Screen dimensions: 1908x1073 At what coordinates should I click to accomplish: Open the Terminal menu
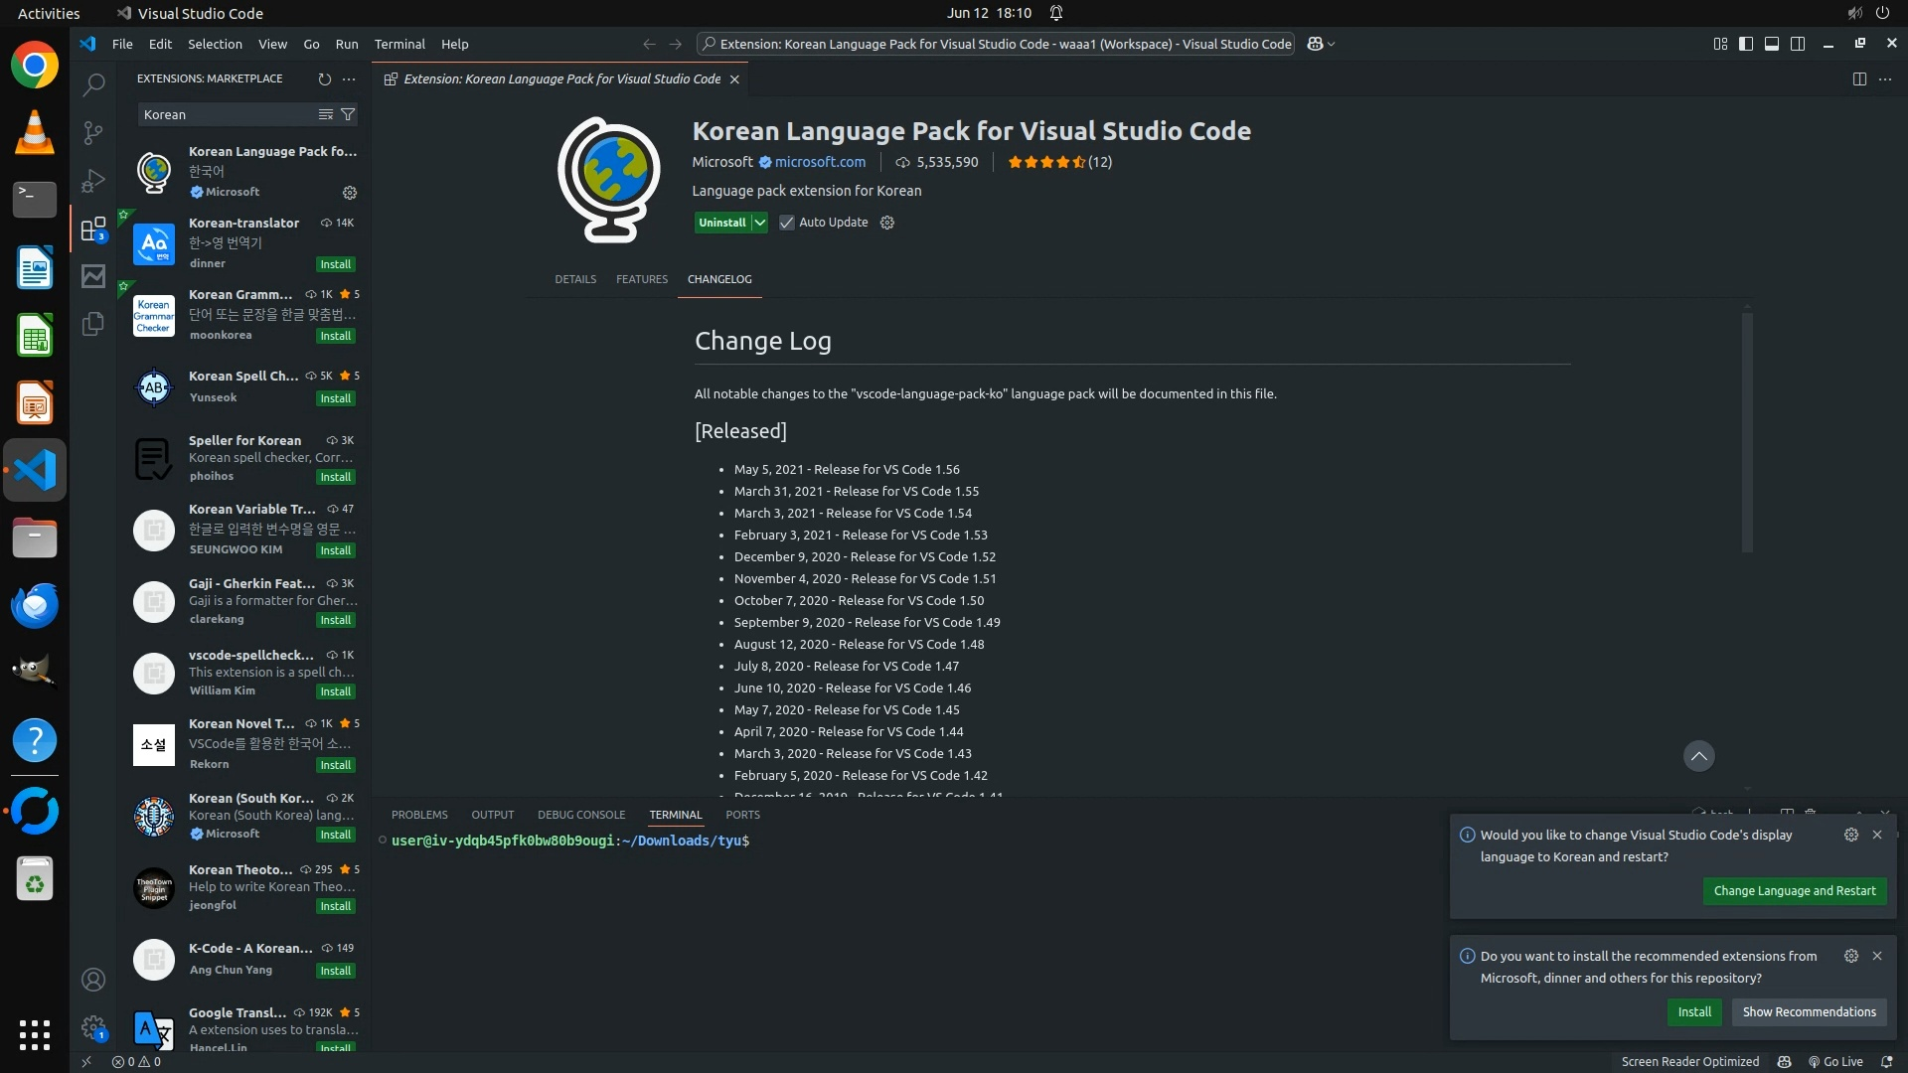coord(398,44)
